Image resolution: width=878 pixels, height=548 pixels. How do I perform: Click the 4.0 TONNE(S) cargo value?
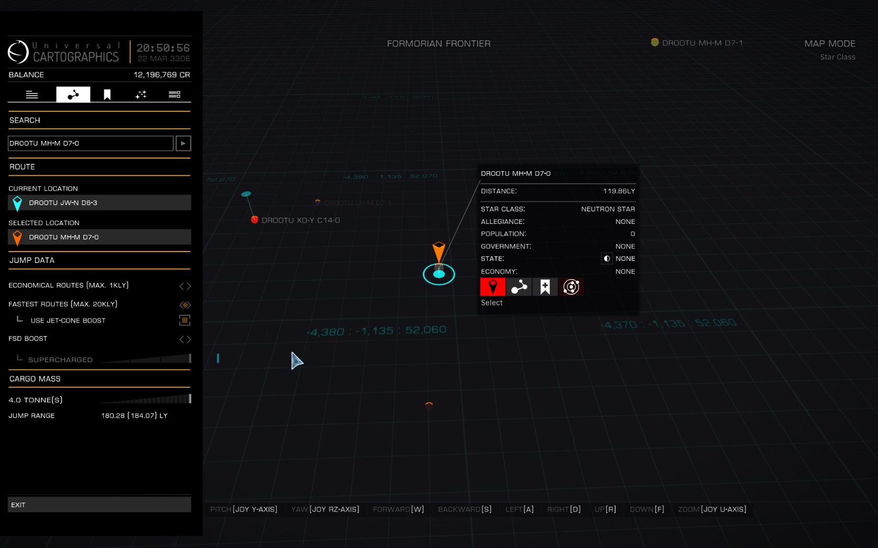(36, 400)
